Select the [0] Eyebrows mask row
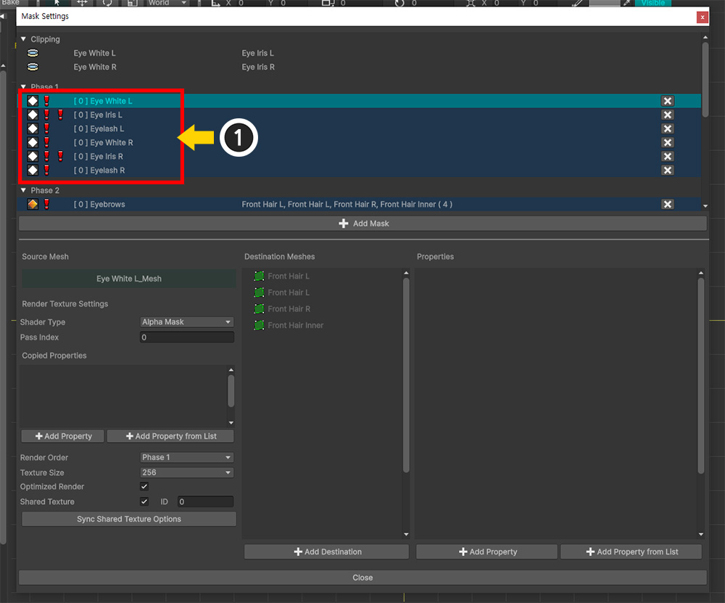 [x=360, y=204]
